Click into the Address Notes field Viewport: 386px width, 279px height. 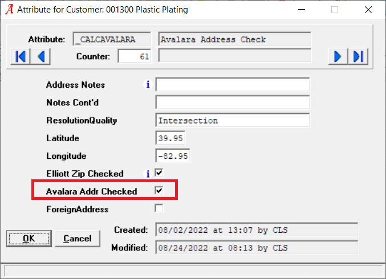pos(232,85)
